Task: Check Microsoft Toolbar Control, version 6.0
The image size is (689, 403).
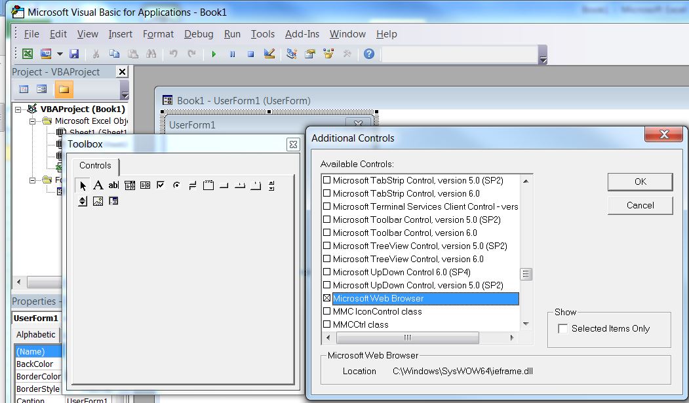Action: click(327, 233)
